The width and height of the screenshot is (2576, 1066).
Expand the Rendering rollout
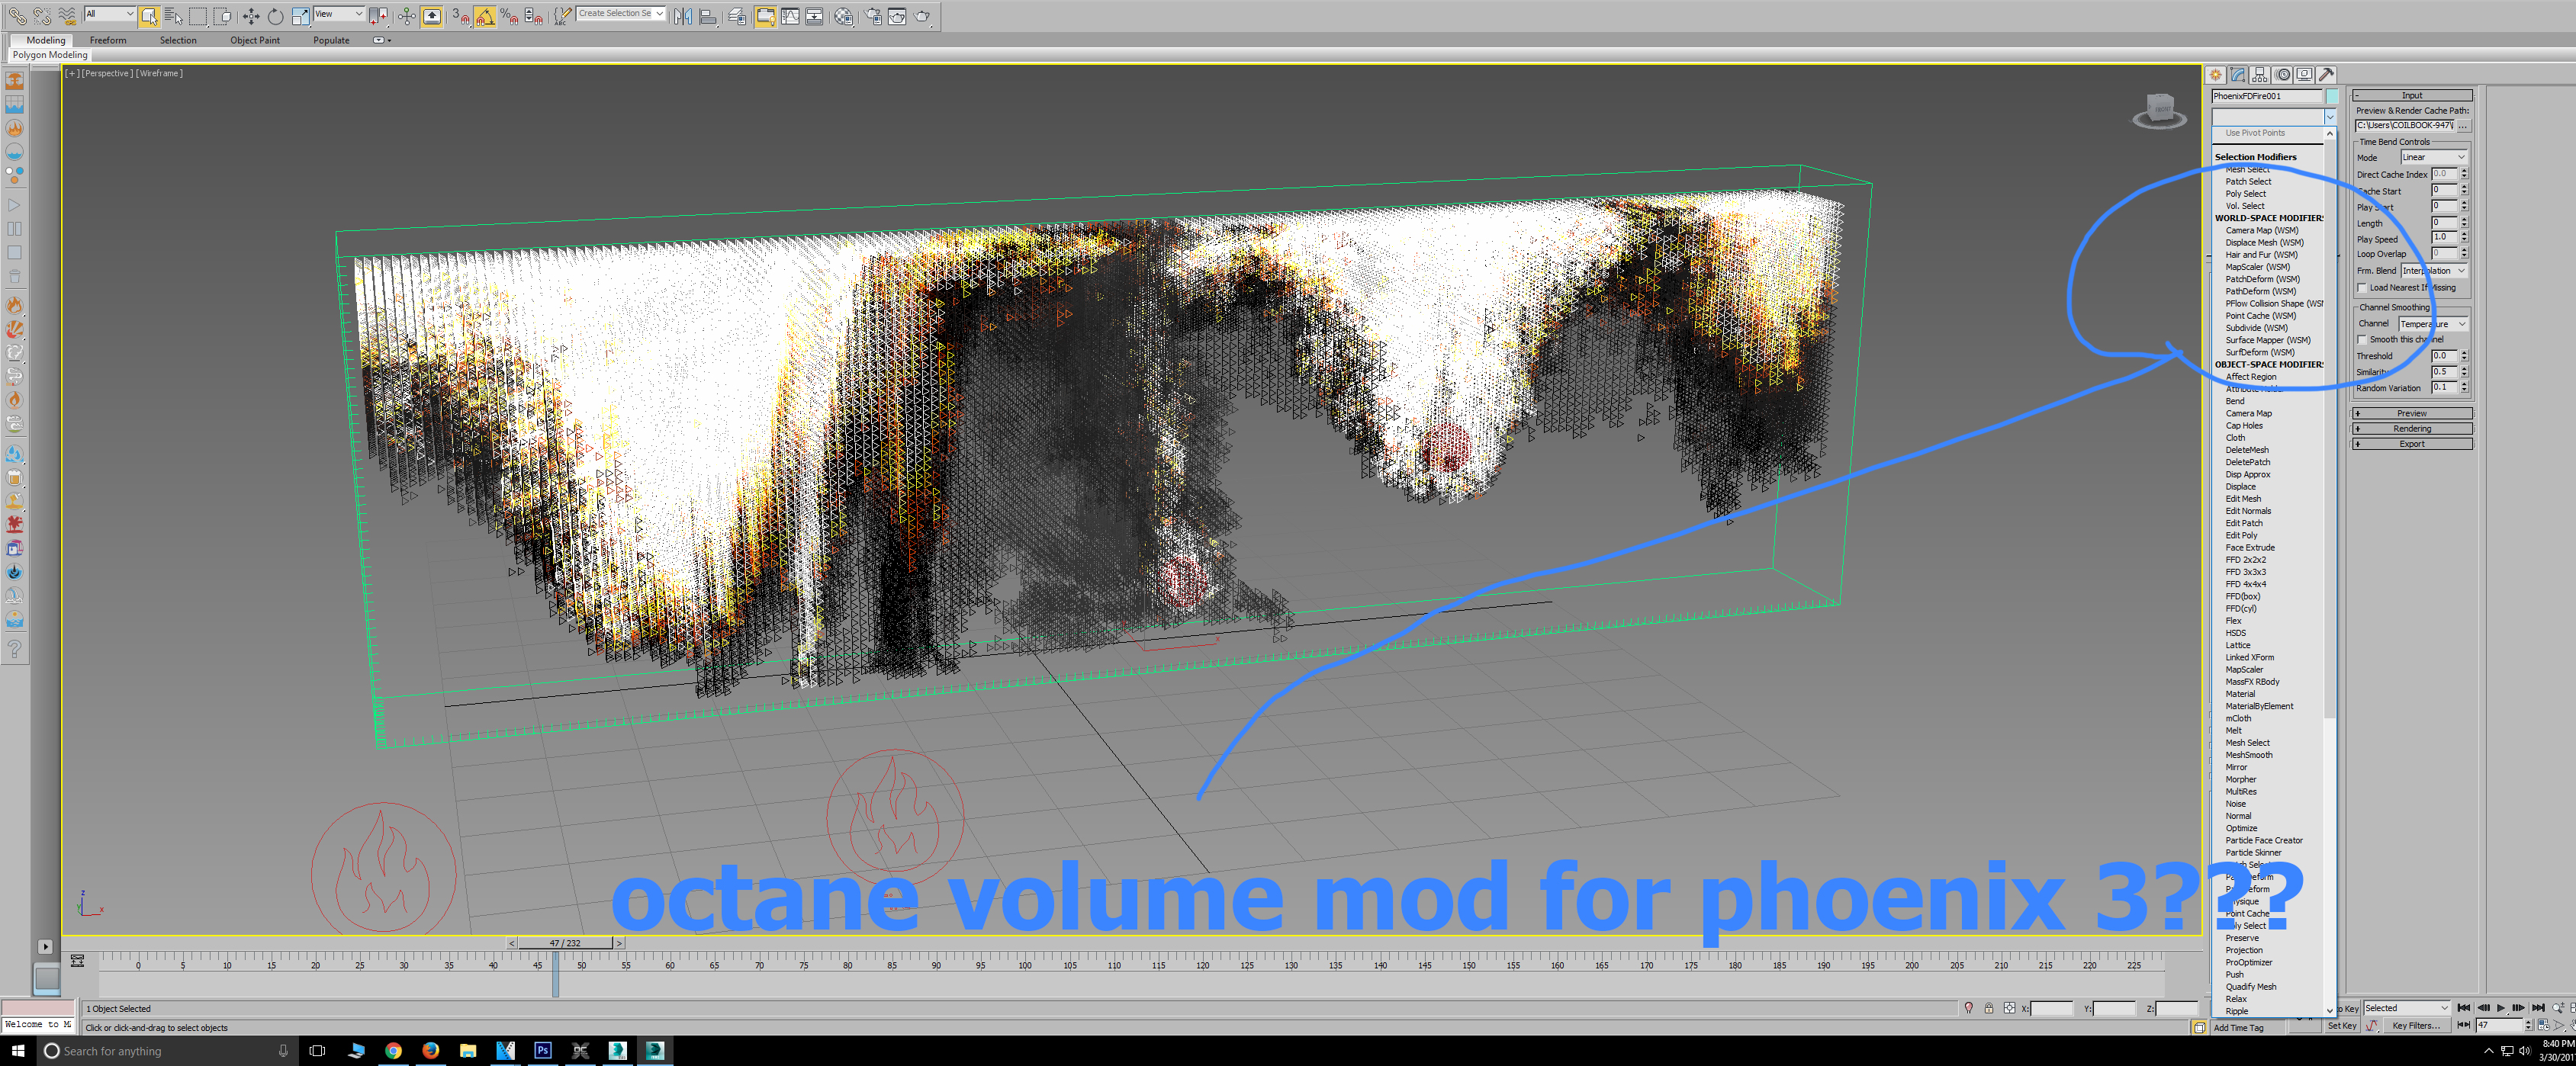click(x=2411, y=429)
